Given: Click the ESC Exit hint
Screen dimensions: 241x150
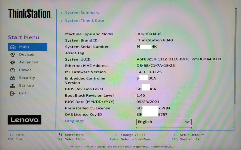Looking at the screenshot, I should (15, 139).
